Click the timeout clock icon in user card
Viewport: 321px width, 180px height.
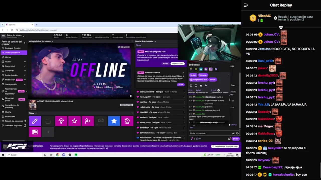coord(196,86)
